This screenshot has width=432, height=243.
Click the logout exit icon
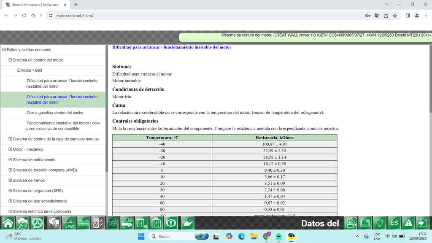click(423, 223)
